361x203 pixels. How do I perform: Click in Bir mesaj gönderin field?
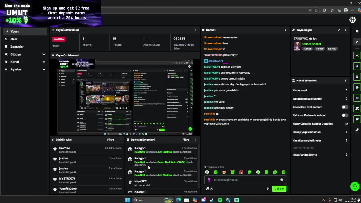(x=245, y=180)
